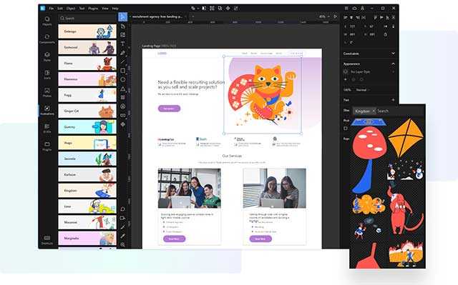
Task: Click the hamburger menu icon in title bar
Action: click(x=346, y=8)
